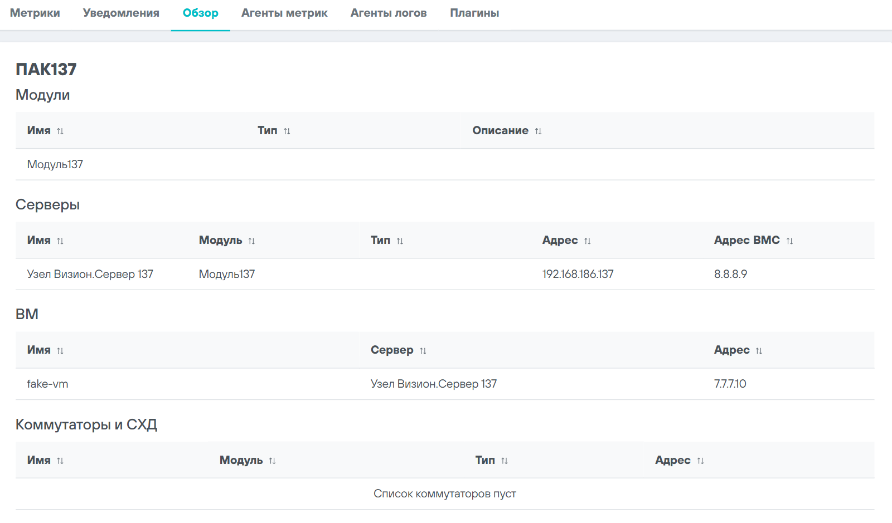
Task: Open the Агенты логов tab
Action: (x=389, y=13)
